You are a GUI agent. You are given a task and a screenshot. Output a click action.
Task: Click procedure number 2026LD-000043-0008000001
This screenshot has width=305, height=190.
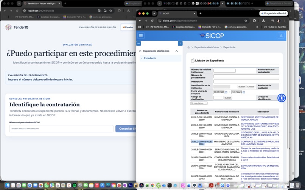(202, 143)
